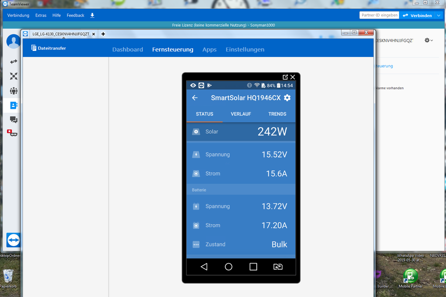Open the Papierkorb desktop icon
446x297 pixels.
[x=8, y=279]
